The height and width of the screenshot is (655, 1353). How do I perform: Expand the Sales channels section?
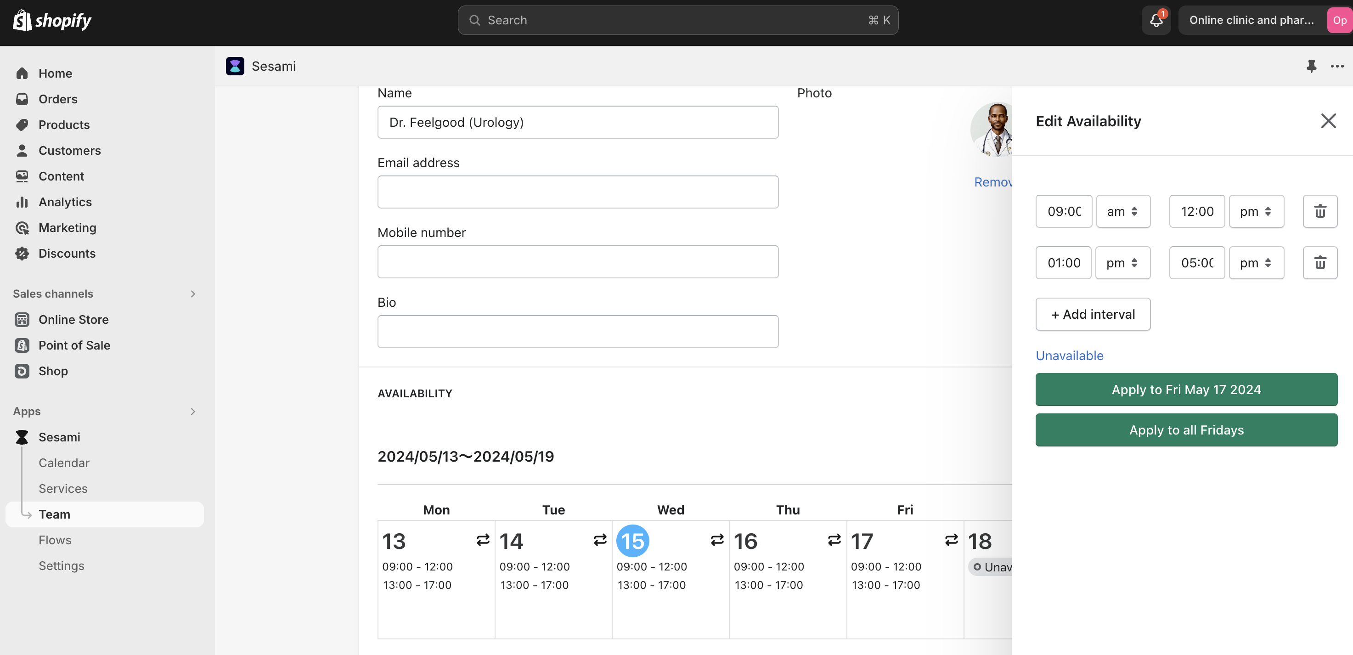pyautogui.click(x=193, y=294)
